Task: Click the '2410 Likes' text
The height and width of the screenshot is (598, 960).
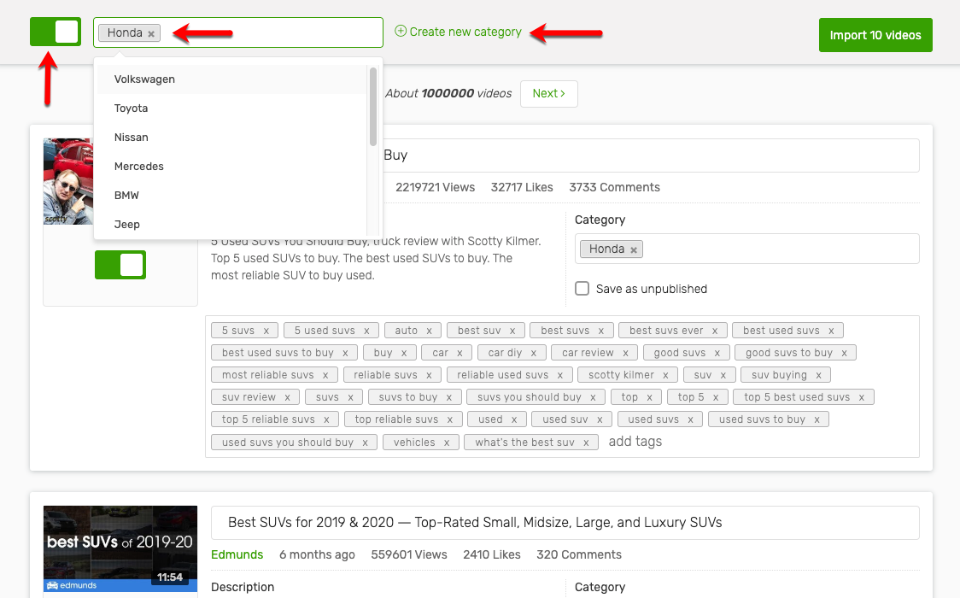Action: click(492, 554)
